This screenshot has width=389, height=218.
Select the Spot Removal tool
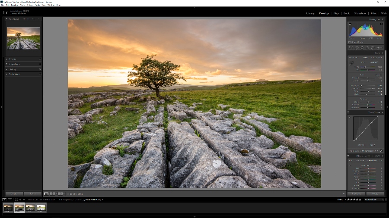click(357, 47)
